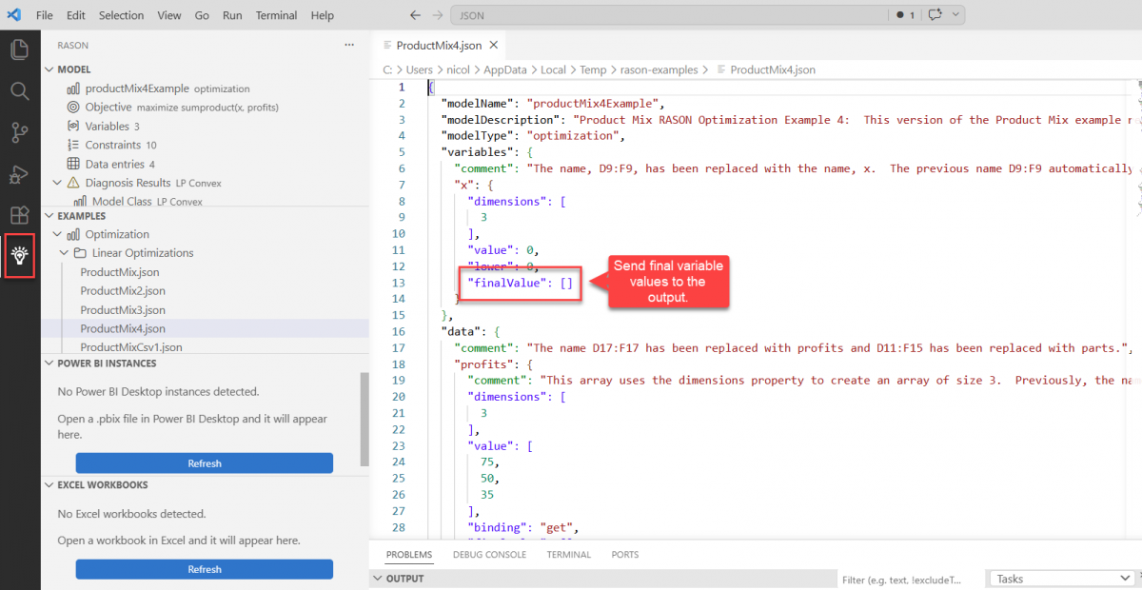The width and height of the screenshot is (1142, 590).
Task: Switch to the TERMINAL panel tab
Action: (x=569, y=555)
